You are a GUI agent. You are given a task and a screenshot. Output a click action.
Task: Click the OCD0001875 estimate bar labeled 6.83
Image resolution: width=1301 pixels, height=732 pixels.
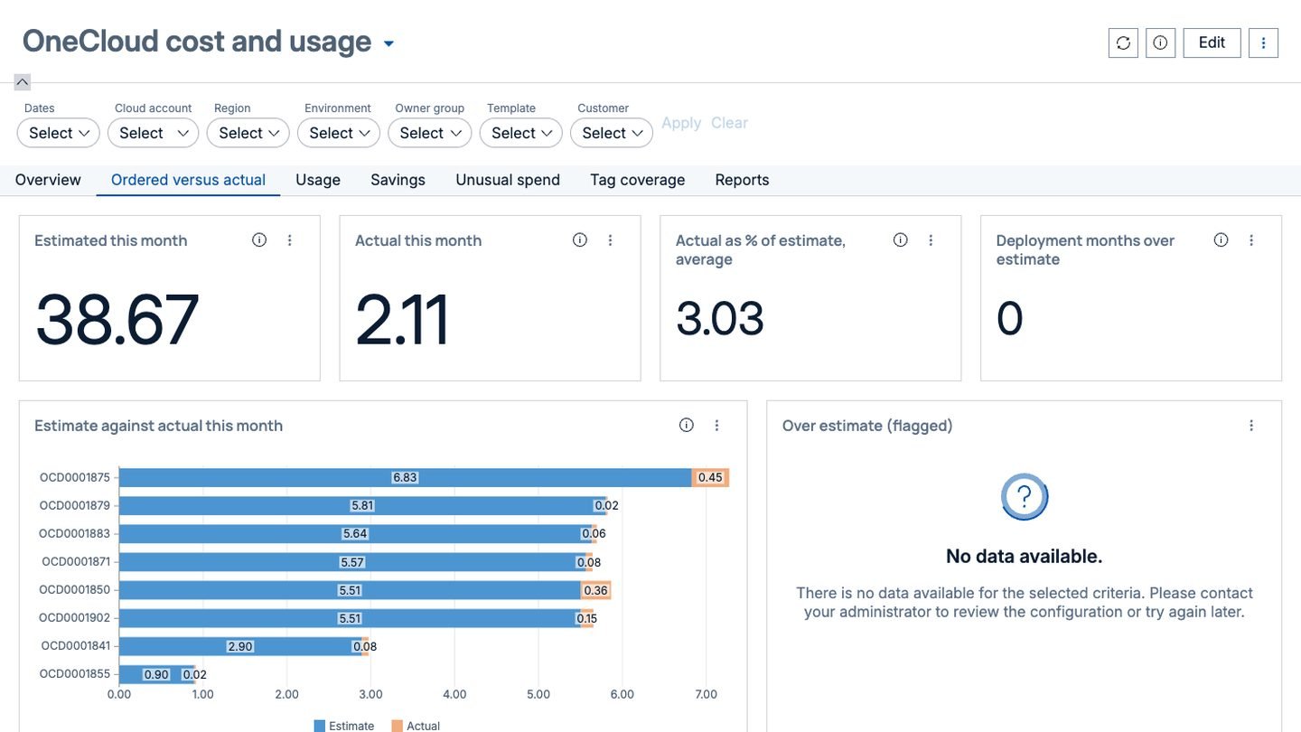coord(405,477)
